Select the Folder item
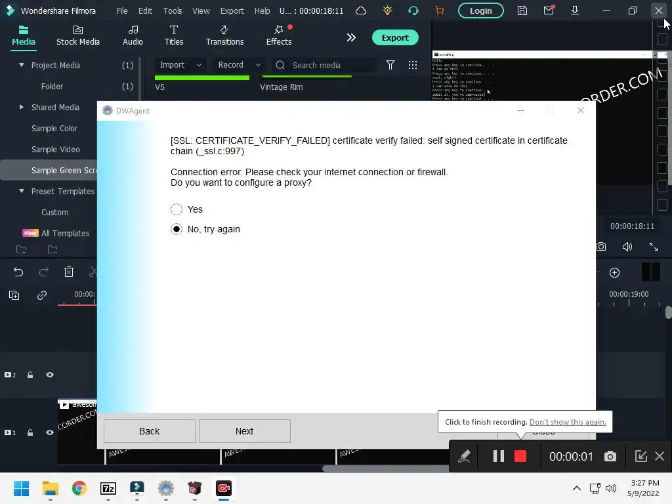Image resolution: width=672 pixels, height=504 pixels. [52, 86]
